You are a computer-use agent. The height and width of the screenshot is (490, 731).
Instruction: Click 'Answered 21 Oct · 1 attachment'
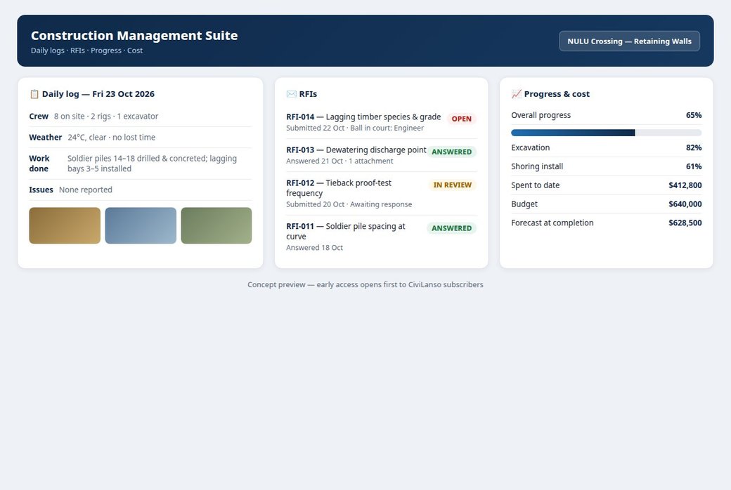339,161
